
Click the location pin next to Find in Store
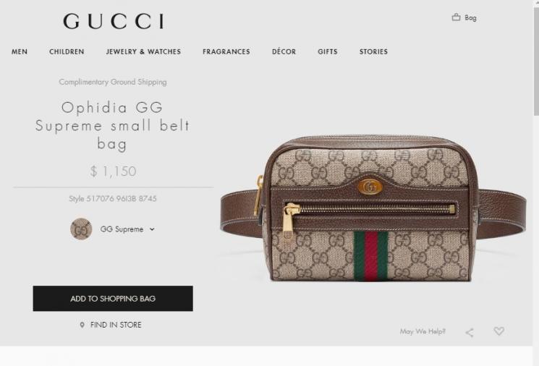click(82, 325)
